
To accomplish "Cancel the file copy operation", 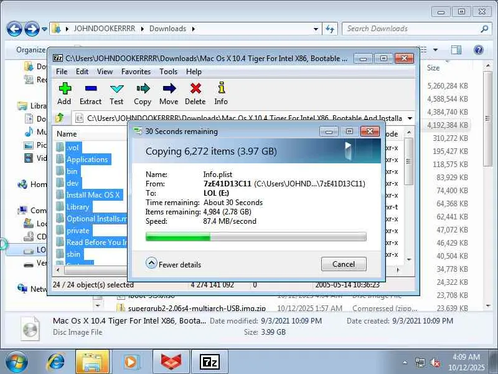I will tap(344, 264).
